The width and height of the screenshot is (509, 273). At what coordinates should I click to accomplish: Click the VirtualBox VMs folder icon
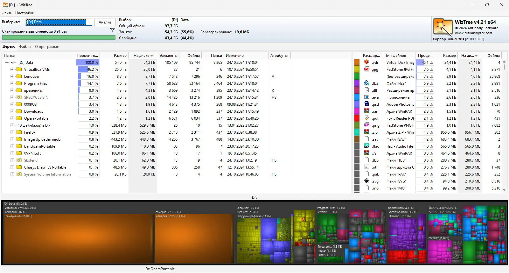pyautogui.click(x=19, y=69)
